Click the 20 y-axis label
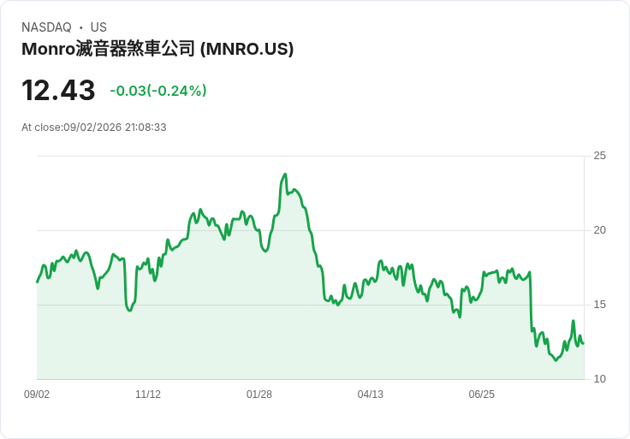Viewport: 630px width, 439px height. [599, 230]
